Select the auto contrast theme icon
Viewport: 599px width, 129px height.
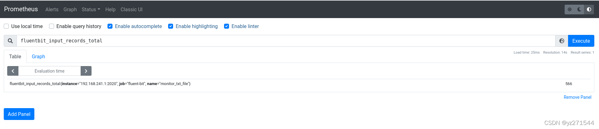(x=589, y=9)
